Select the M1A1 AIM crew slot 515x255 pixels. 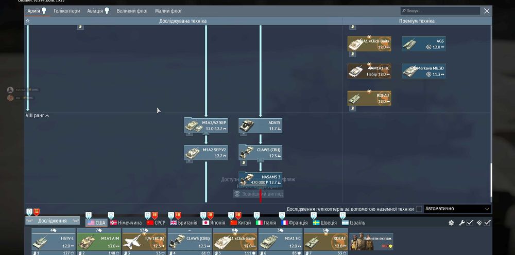click(99, 242)
